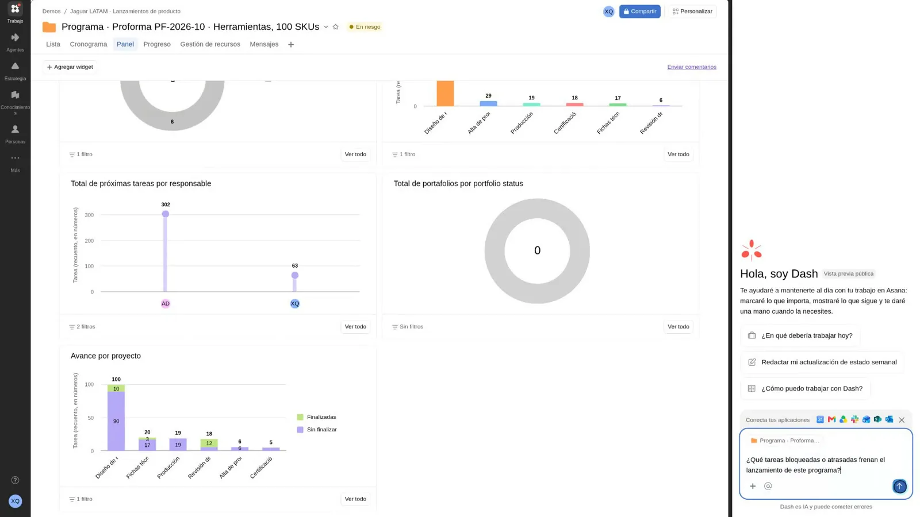Image resolution: width=920 pixels, height=517 pixels.
Task: Open Gestión de recursos tab
Action: click(x=210, y=44)
